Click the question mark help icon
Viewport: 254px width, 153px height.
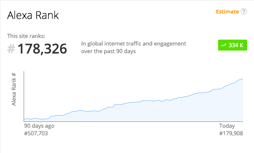point(243,12)
